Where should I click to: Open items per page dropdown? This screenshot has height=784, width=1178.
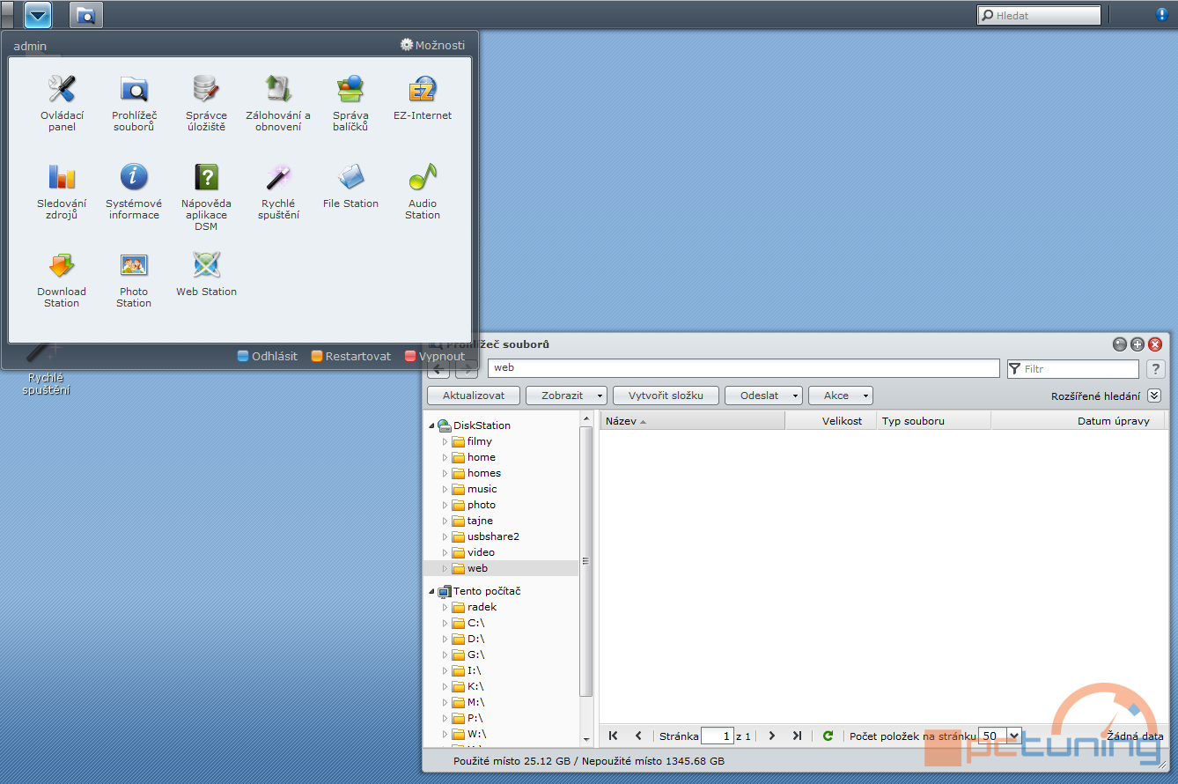point(1013,736)
